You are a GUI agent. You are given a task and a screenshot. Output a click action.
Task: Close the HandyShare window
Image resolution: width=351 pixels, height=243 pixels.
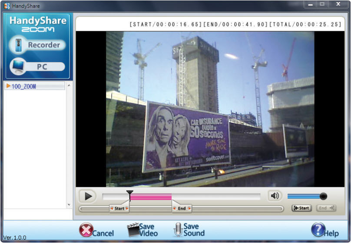338,4
